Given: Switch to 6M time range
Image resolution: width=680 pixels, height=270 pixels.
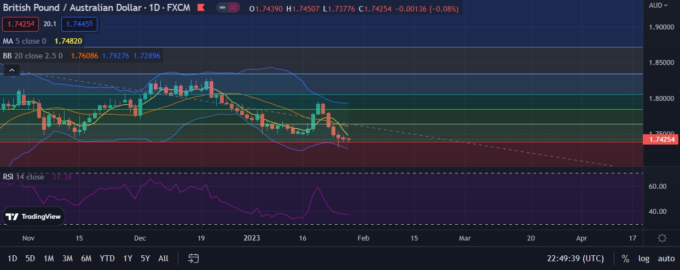Looking at the screenshot, I should 86,258.
